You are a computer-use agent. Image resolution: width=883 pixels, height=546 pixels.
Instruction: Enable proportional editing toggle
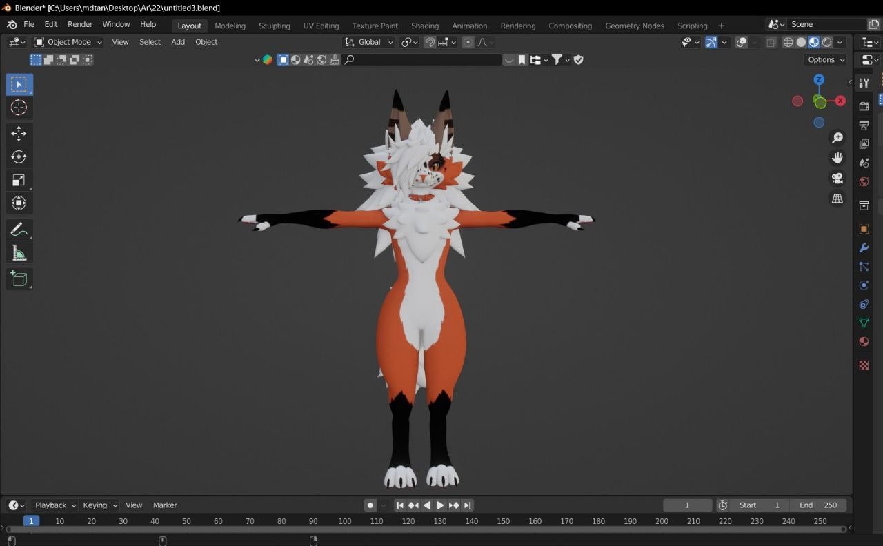[468, 42]
